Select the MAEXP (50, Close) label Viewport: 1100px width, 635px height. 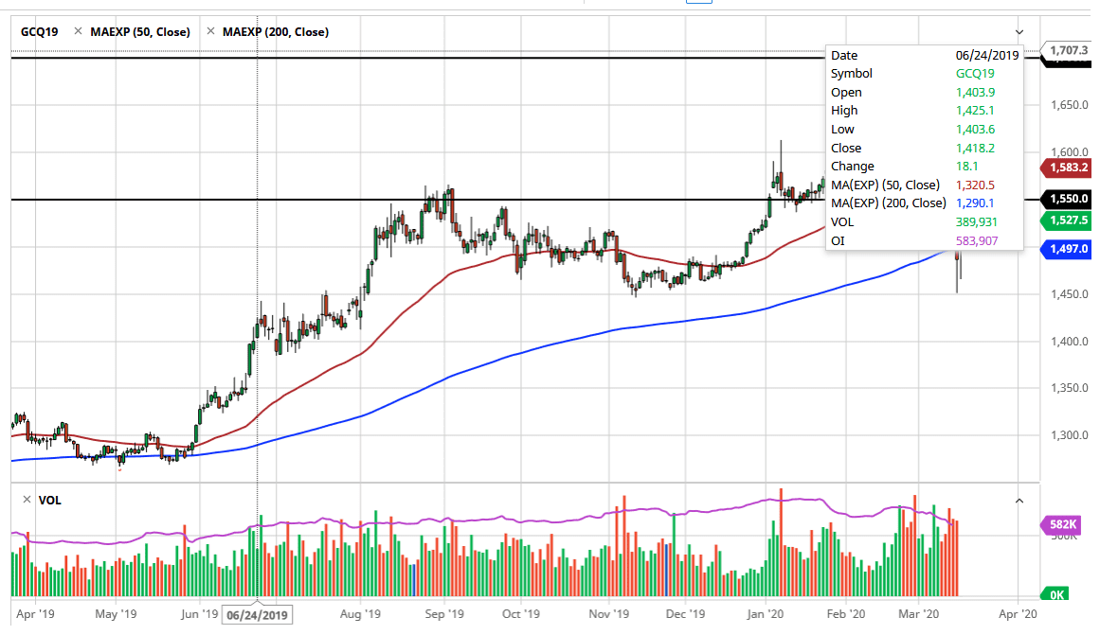point(140,32)
